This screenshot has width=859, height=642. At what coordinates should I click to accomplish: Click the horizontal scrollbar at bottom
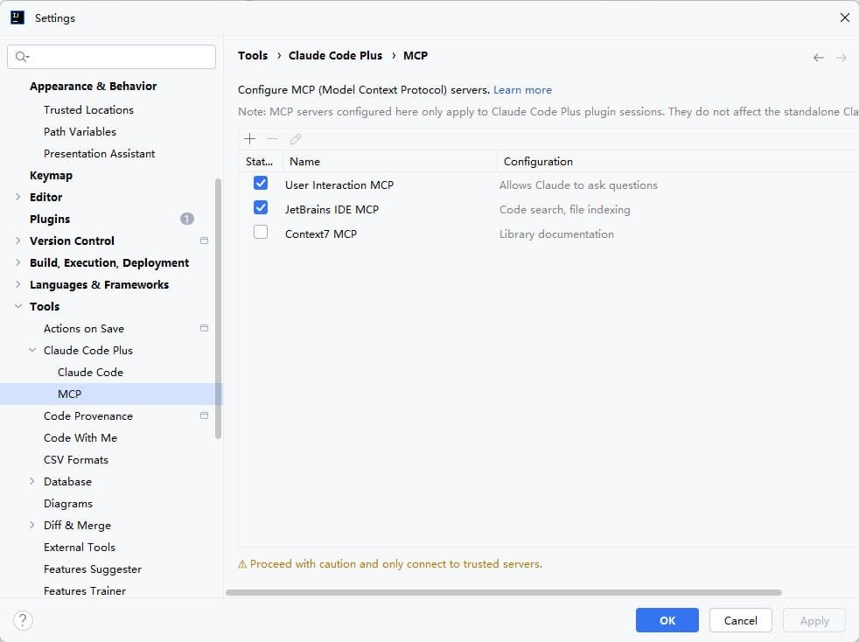coord(503,592)
